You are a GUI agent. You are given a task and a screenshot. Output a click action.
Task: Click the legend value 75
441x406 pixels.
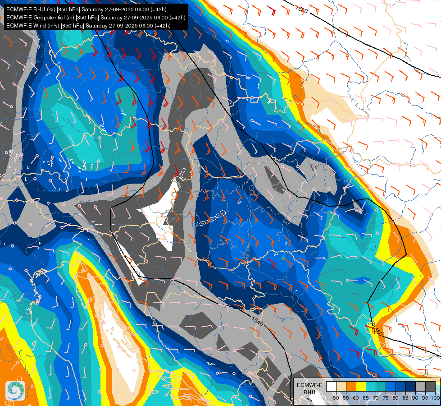386,398
